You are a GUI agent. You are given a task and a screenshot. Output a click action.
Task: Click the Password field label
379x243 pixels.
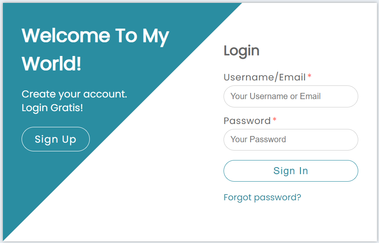click(247, 121)
